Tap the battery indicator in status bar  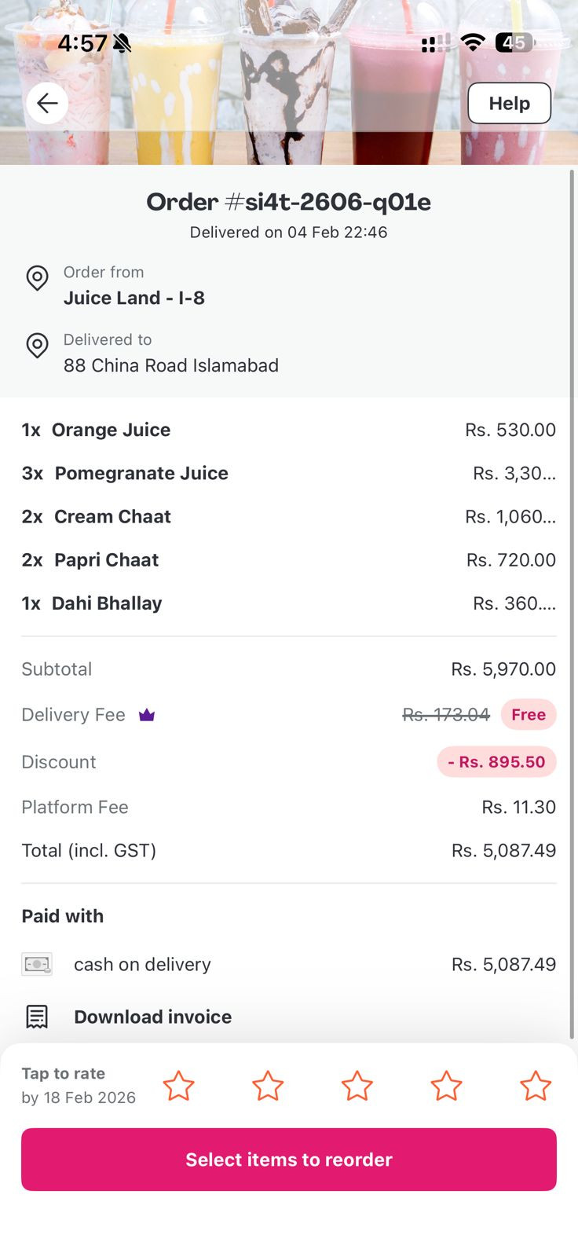tap(514, 43)
